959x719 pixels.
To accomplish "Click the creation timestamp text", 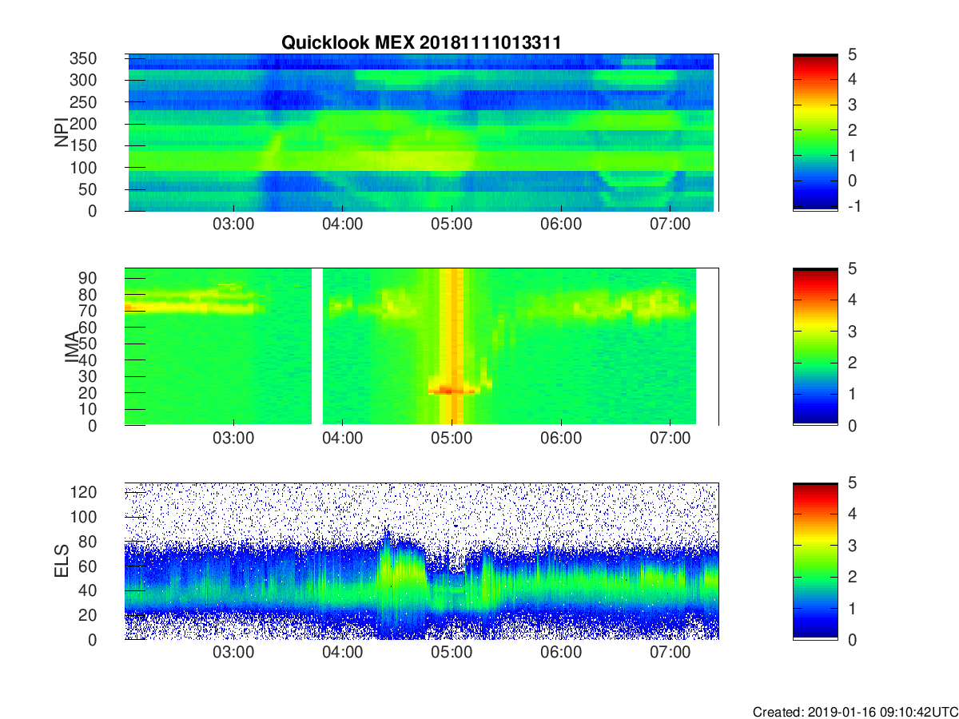I will coord(854,712).
